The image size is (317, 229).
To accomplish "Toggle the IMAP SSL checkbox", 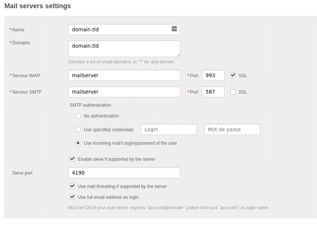I will click(x=233, y=75).
